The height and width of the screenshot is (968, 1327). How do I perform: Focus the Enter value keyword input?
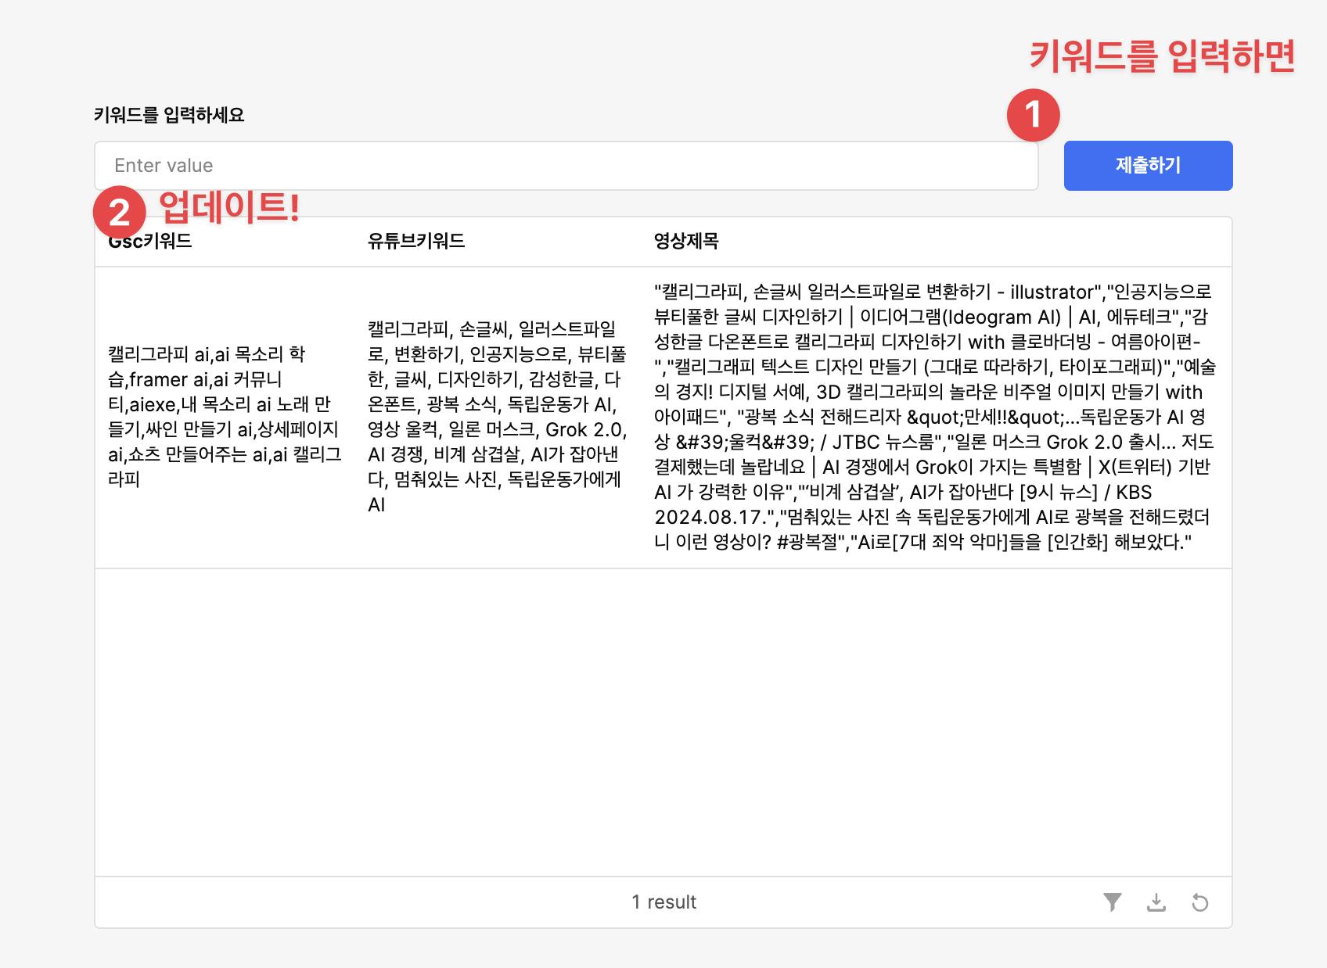[566, 166]
